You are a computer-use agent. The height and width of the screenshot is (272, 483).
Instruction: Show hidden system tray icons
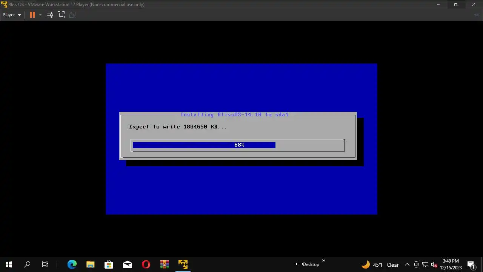407,264
